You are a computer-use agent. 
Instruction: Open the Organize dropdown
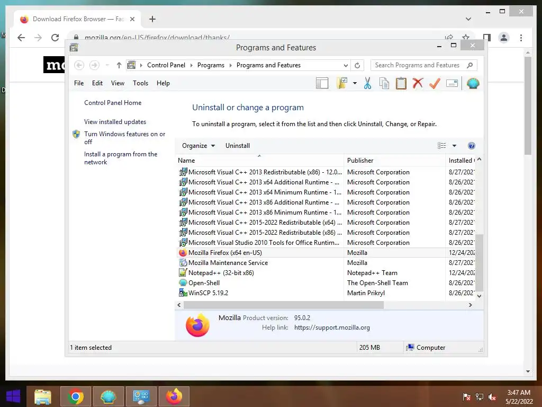[198, 146]
